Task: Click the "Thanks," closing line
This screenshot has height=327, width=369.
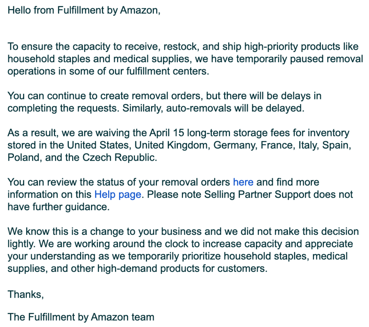Action: 26,294
